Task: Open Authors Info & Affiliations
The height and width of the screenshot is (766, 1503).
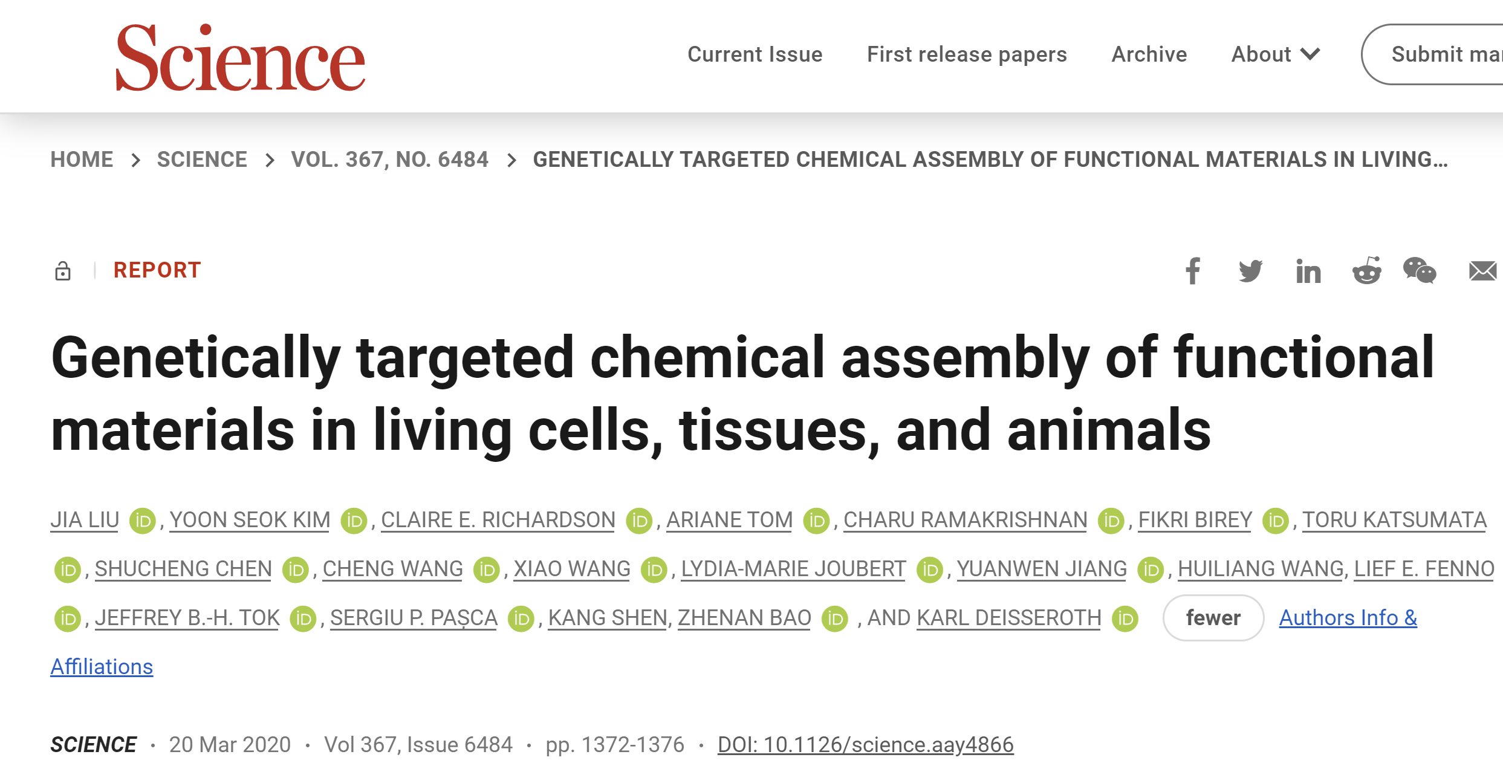Action: point(1348,618)
